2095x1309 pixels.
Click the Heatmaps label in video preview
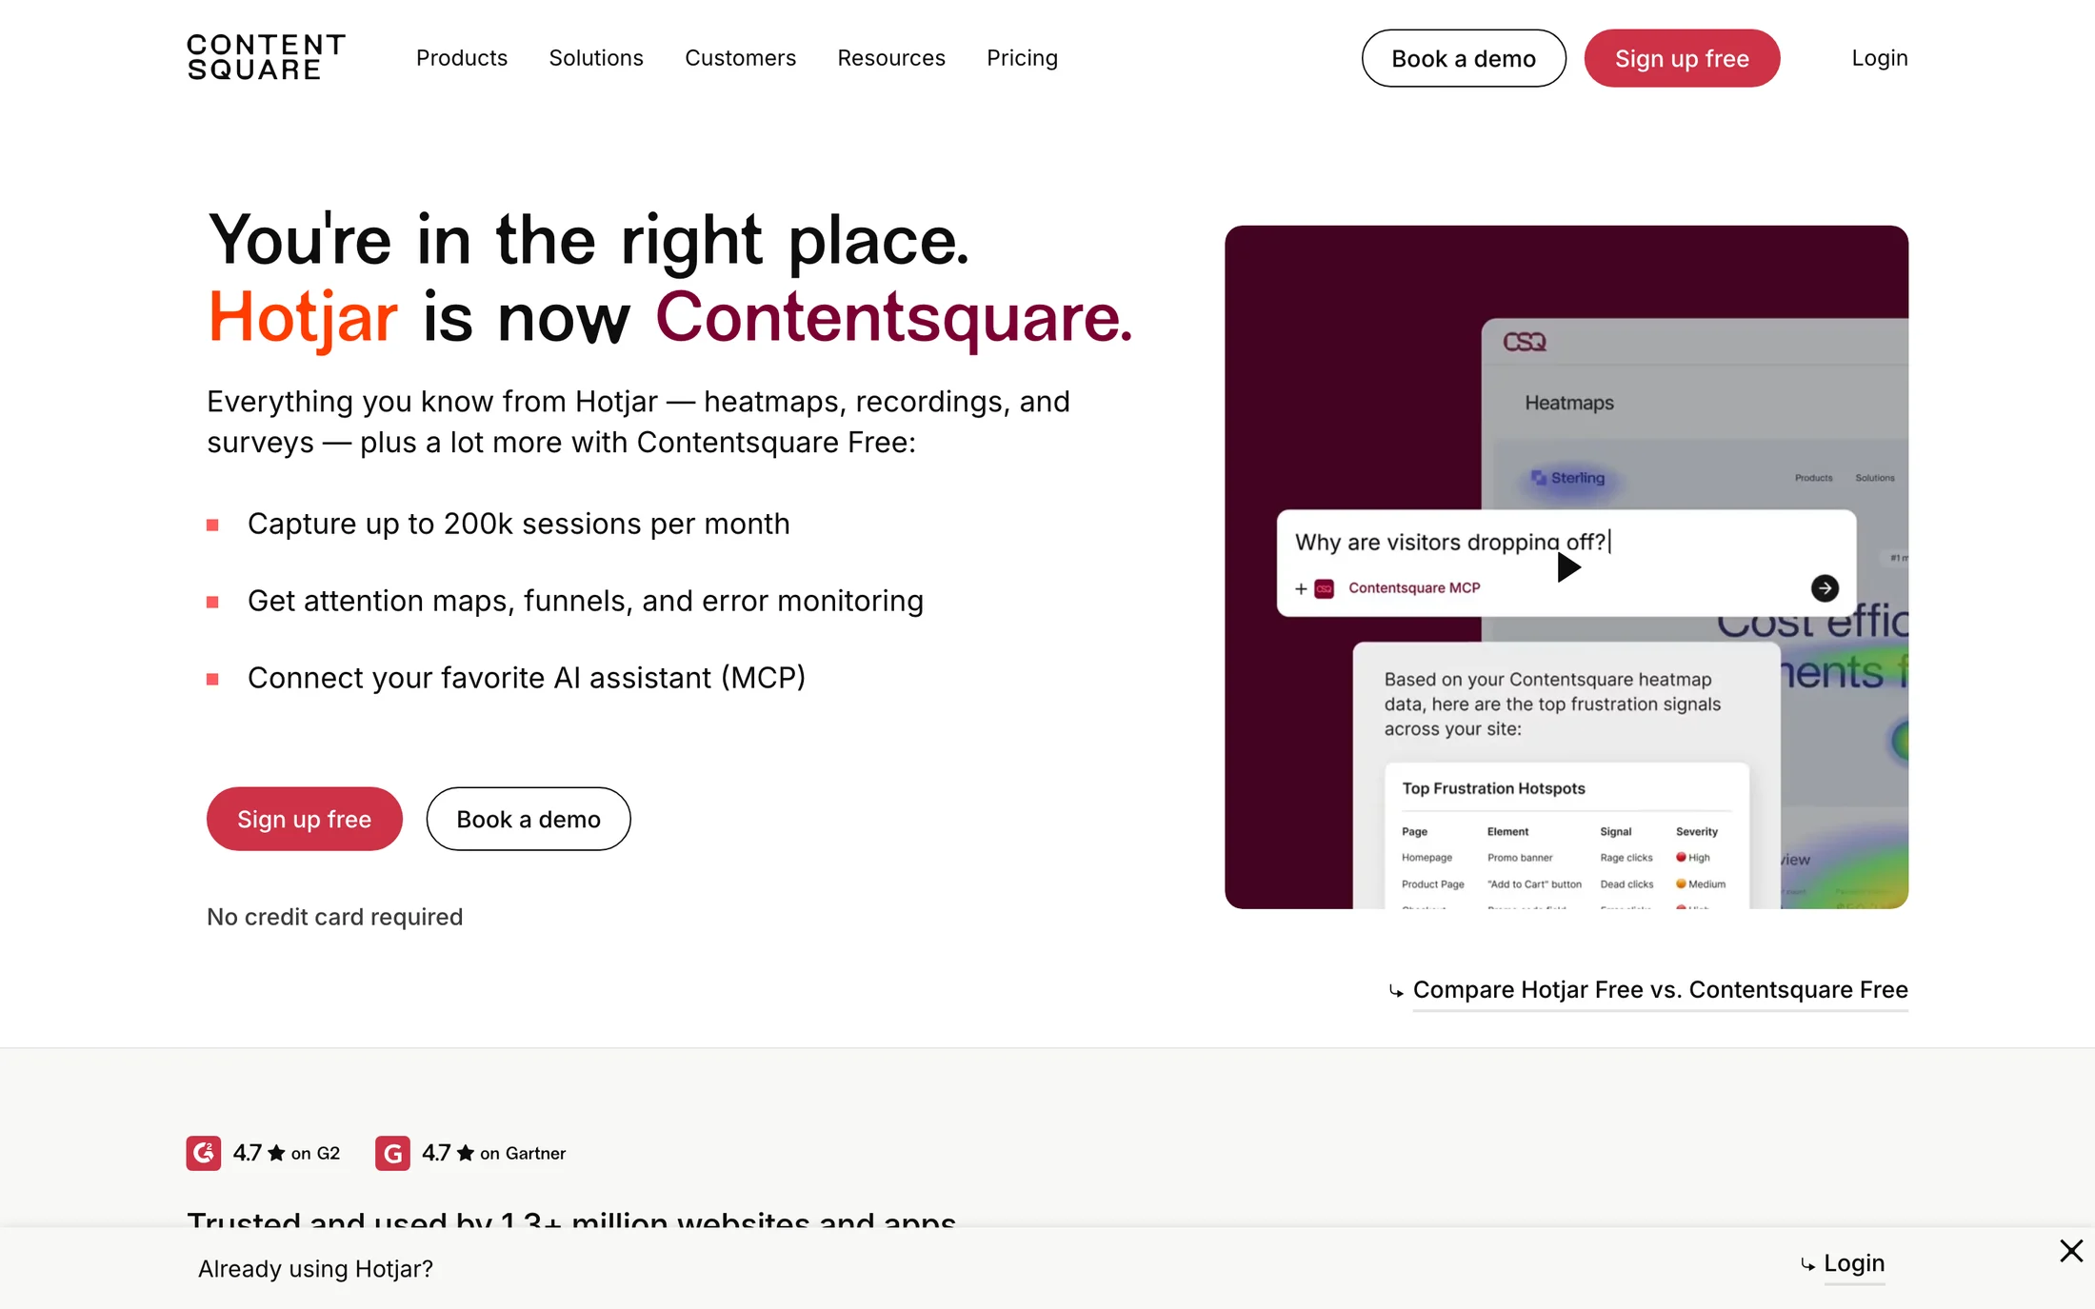coord(1569,403)
